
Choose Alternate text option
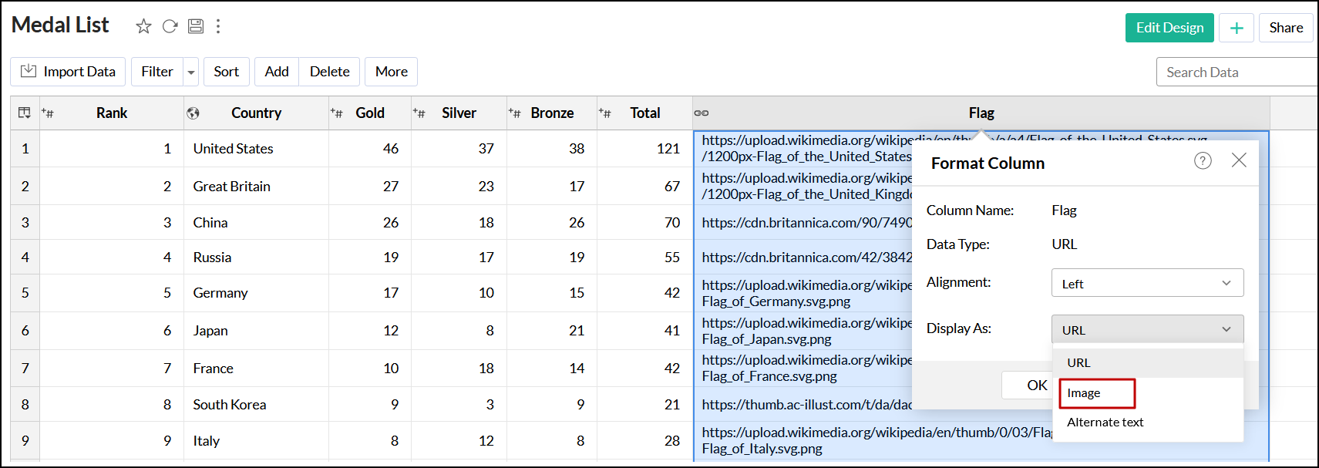pyautogui.click(x=1105, y=423)
